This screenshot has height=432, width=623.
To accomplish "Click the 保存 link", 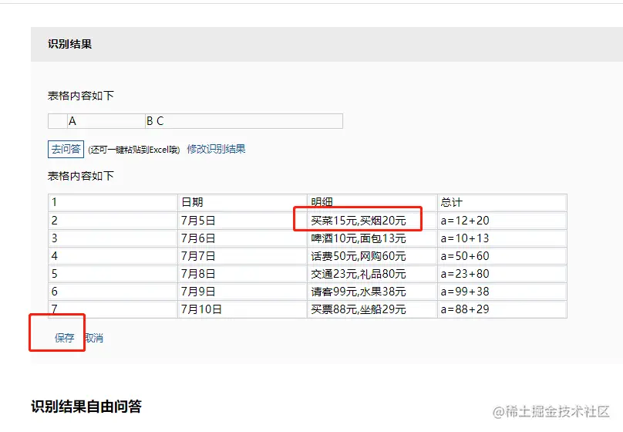I will 64,338.
